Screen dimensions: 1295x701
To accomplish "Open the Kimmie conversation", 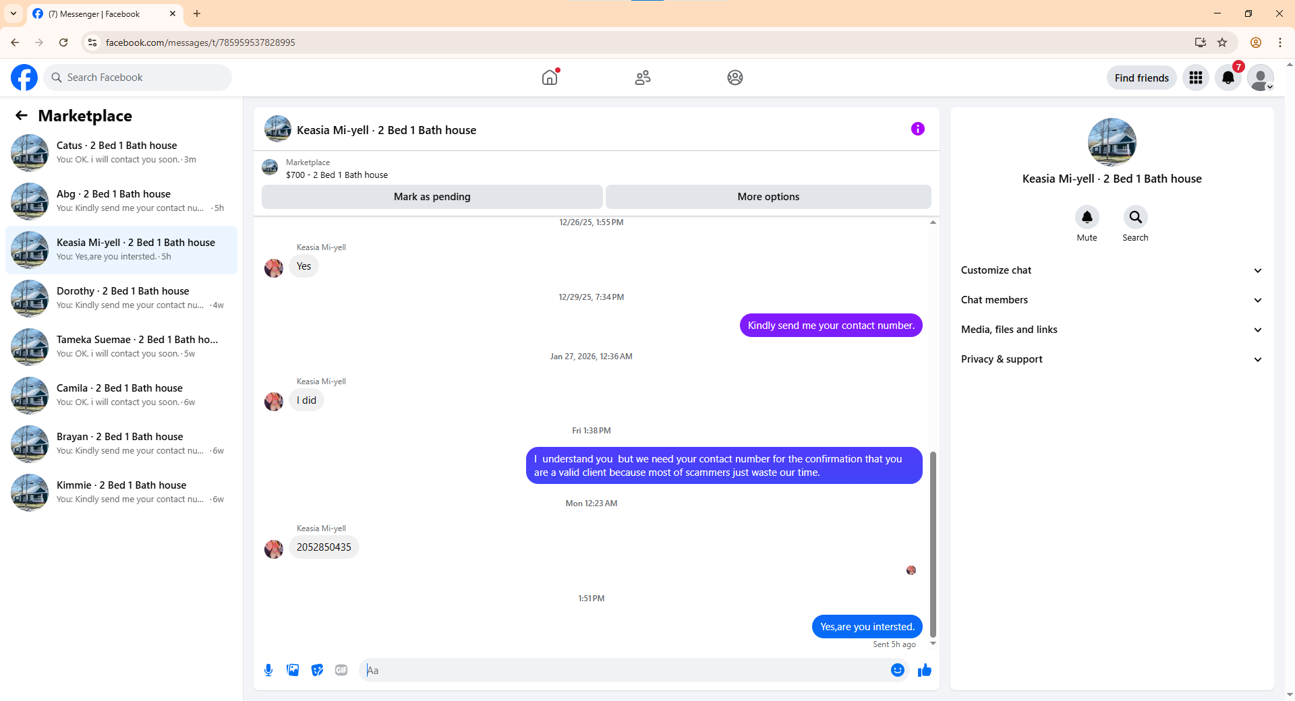I will pos(121,493).
